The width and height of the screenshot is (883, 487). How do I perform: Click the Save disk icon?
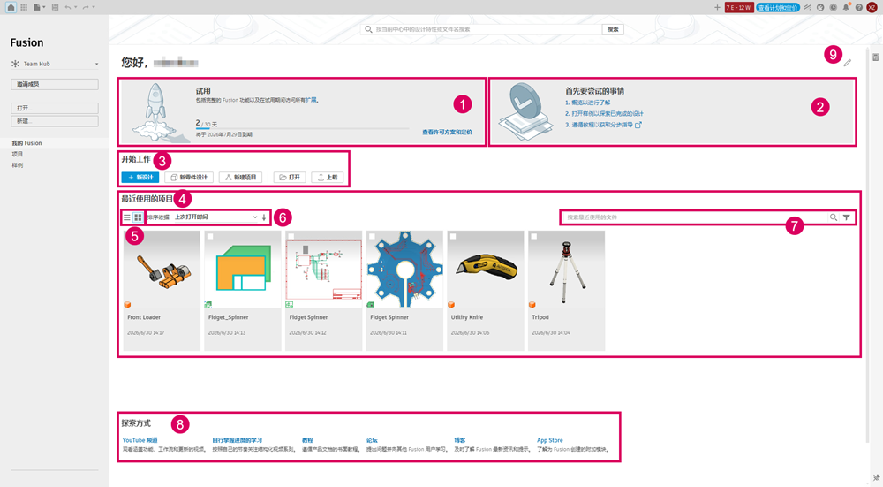55,7
